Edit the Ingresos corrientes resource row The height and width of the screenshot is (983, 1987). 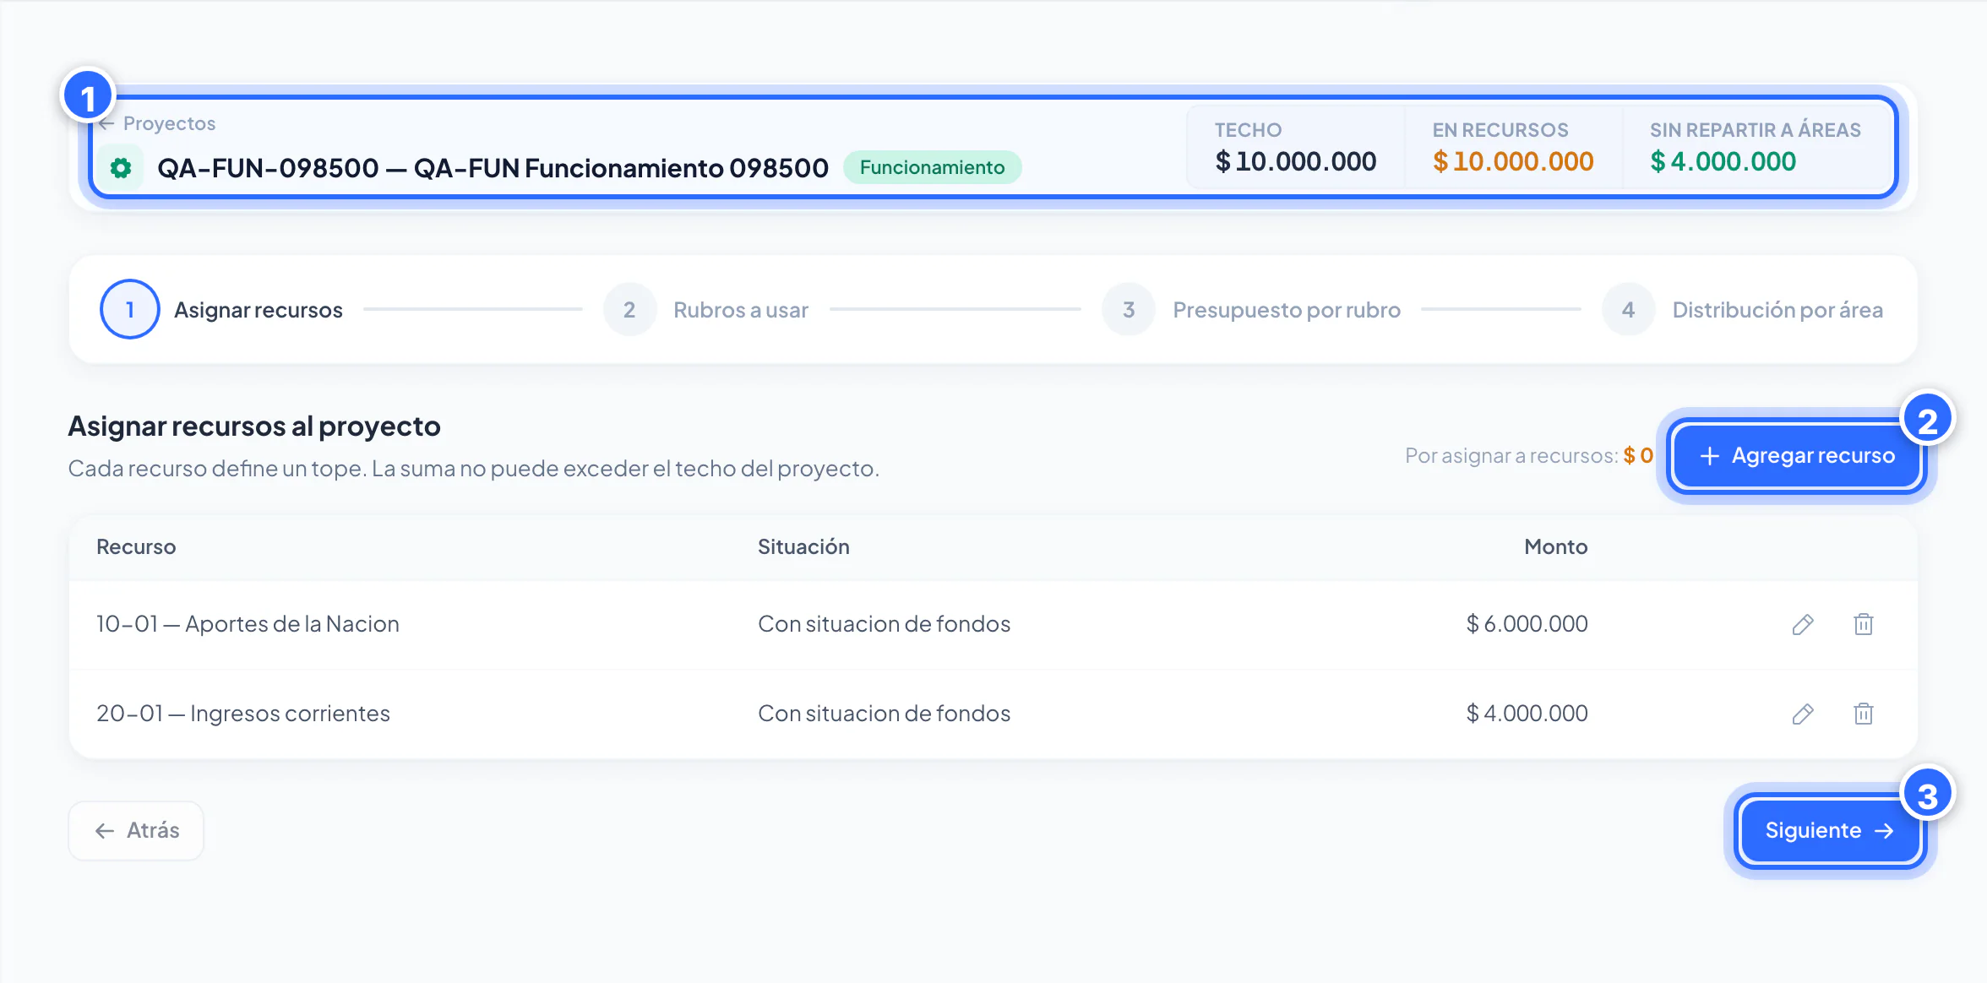(1803, 714)
